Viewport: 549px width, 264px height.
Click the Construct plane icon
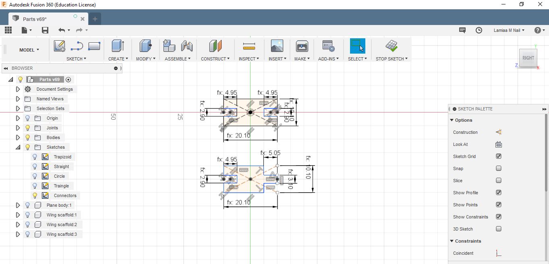(215, 46)
